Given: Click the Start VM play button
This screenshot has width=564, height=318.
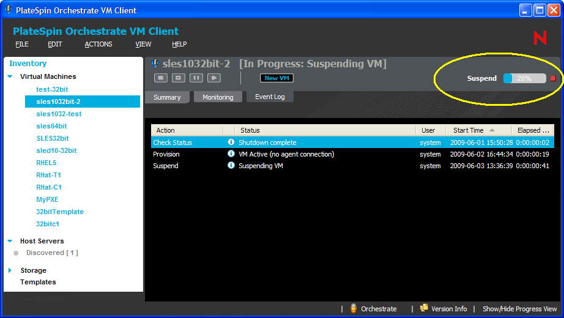Looking at the screenshot, I should coord(214,78).
